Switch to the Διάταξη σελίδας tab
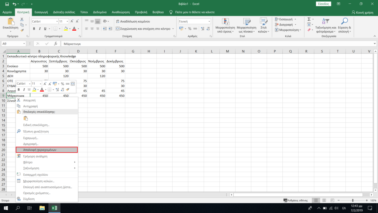378x213 pixels. [x=64, y=12]
